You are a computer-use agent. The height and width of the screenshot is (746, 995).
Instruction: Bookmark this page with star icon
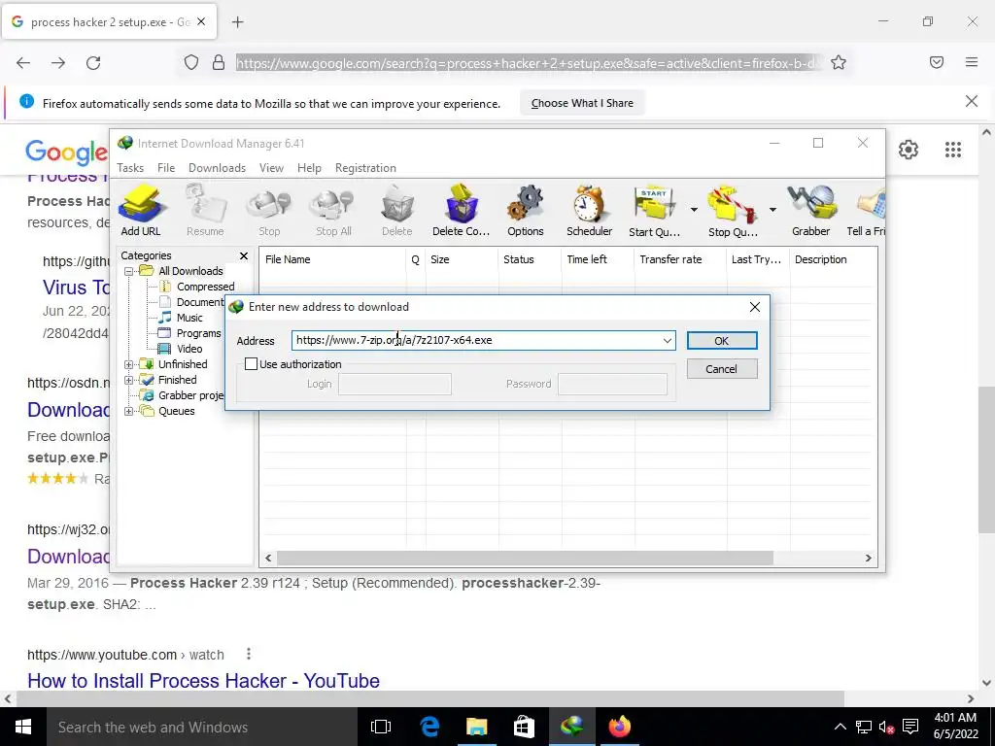(839, 62)
